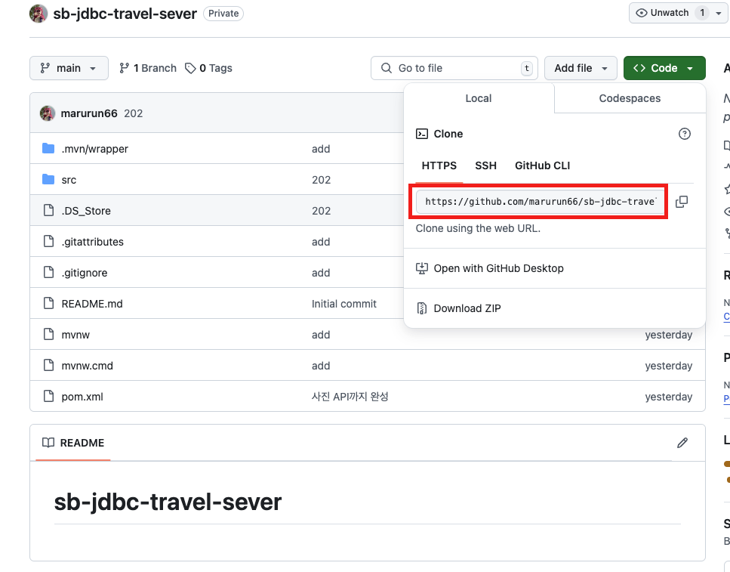Screen dimensions: 730x572
Task: Click the 'add' commit message for mvnw.cmd
Action: pos(321,366)
